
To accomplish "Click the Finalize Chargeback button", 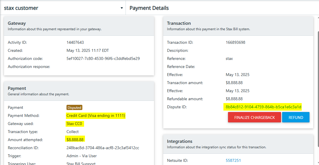I will click(254, 117).
